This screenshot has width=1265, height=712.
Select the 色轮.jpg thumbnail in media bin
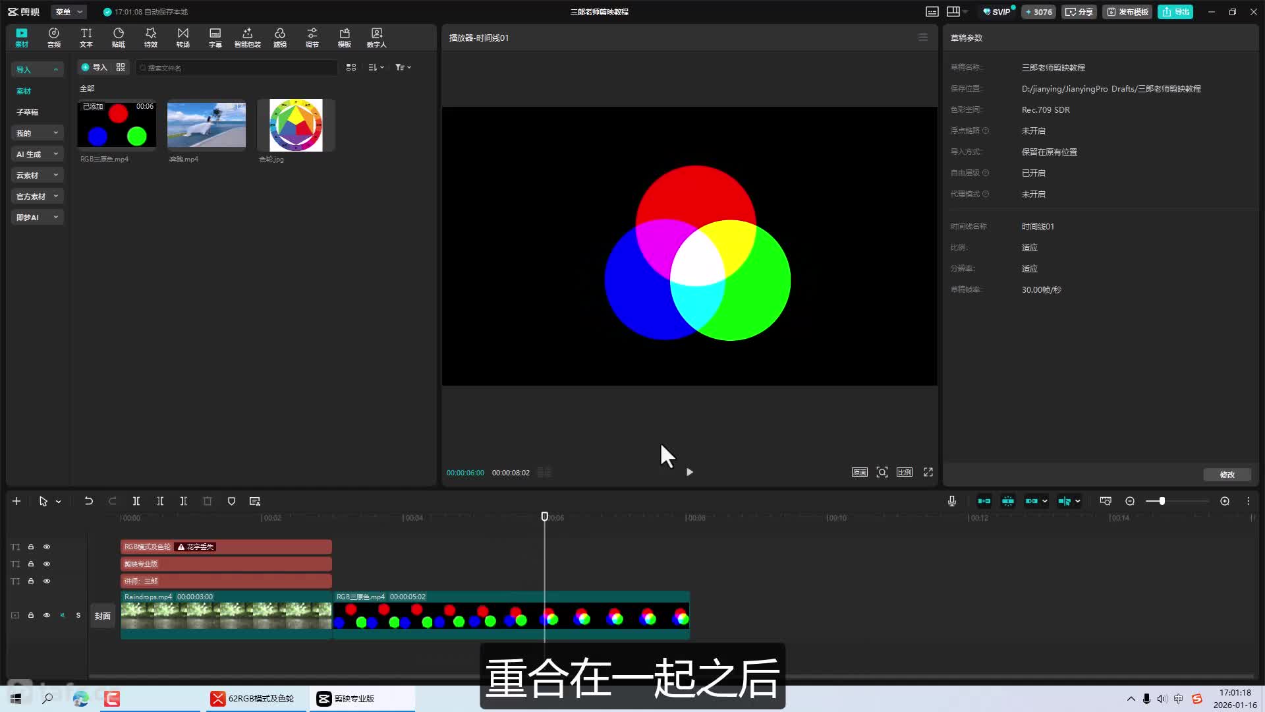296,125
